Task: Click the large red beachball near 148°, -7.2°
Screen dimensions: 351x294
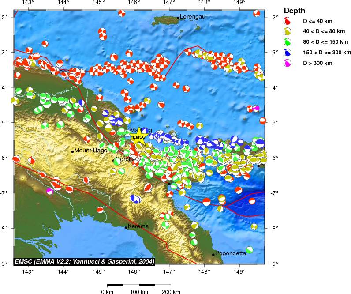Action: point(207,202)
